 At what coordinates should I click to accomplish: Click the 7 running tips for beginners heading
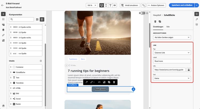(89, 71)
